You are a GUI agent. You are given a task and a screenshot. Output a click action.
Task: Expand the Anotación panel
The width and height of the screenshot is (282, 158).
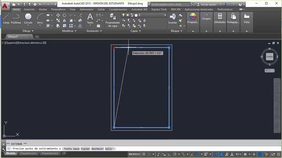click(94, 31)
